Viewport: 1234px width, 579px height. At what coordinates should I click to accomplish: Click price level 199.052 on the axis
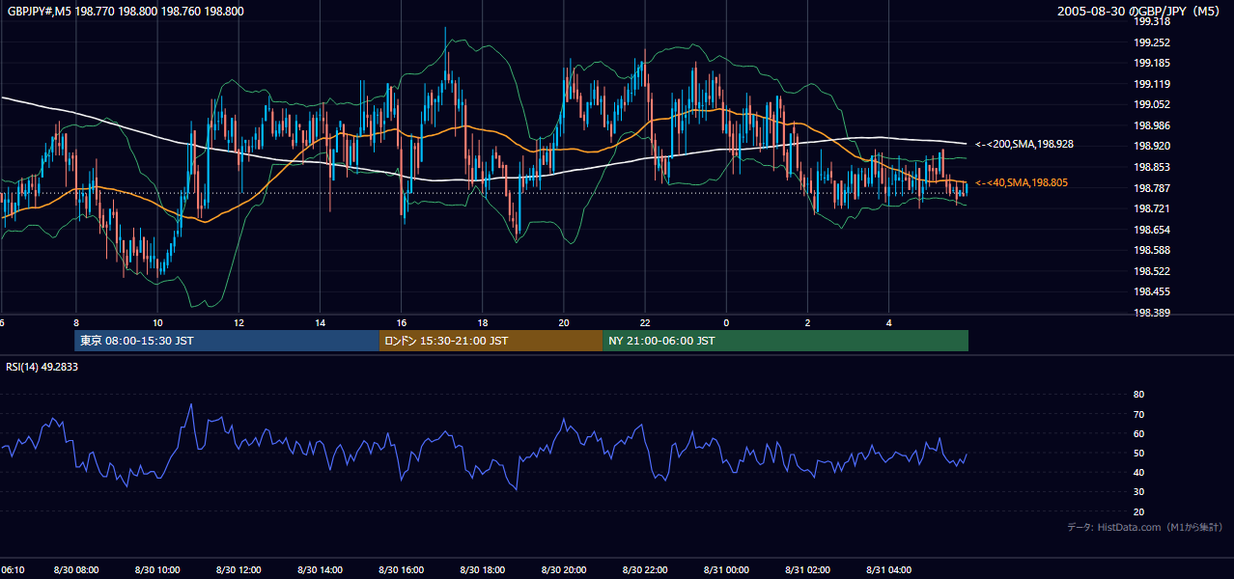(x=1153, y=104)
